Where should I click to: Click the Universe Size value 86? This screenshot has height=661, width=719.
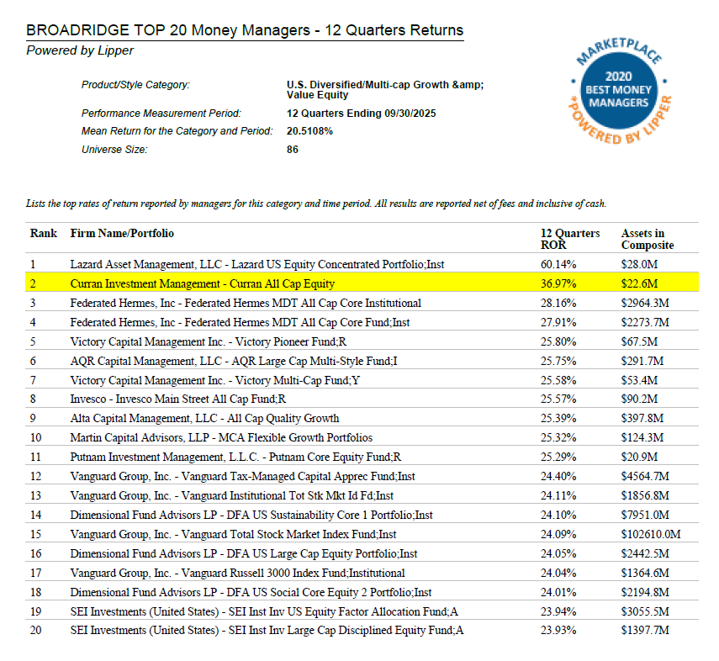[293, 150]
